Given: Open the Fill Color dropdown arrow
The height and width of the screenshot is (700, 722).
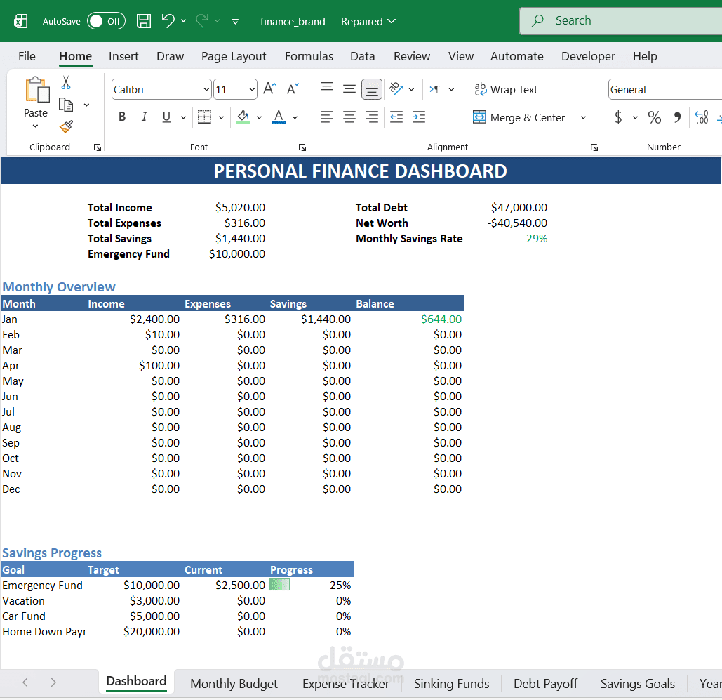Looking at the screenshot, I should 259,117.
